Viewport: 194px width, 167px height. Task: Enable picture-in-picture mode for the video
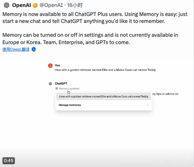point(174,161)
